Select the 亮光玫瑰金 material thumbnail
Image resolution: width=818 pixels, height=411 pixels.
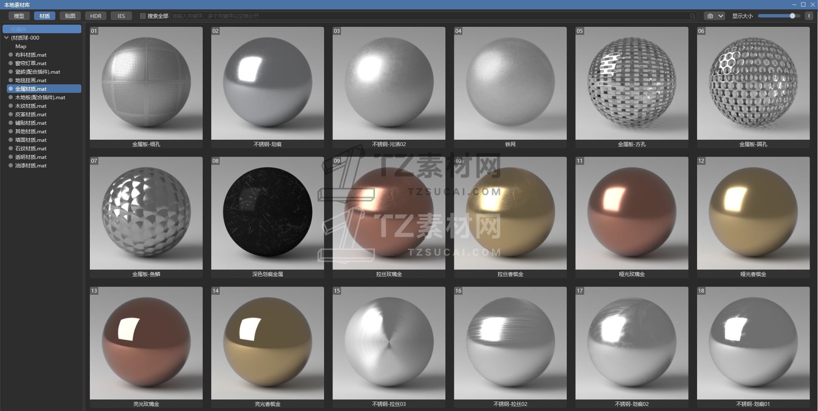[146, 343]
